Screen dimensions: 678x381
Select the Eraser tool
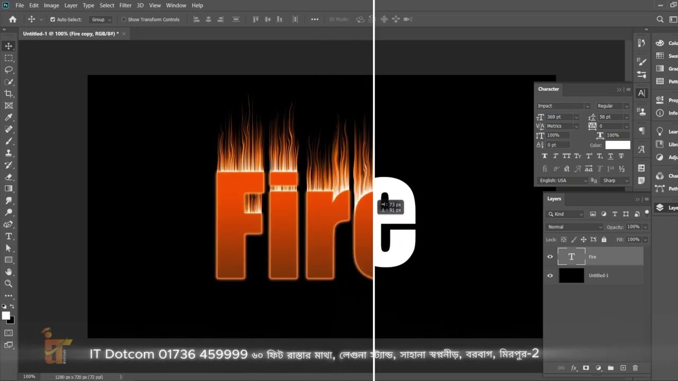pos(8,177)
